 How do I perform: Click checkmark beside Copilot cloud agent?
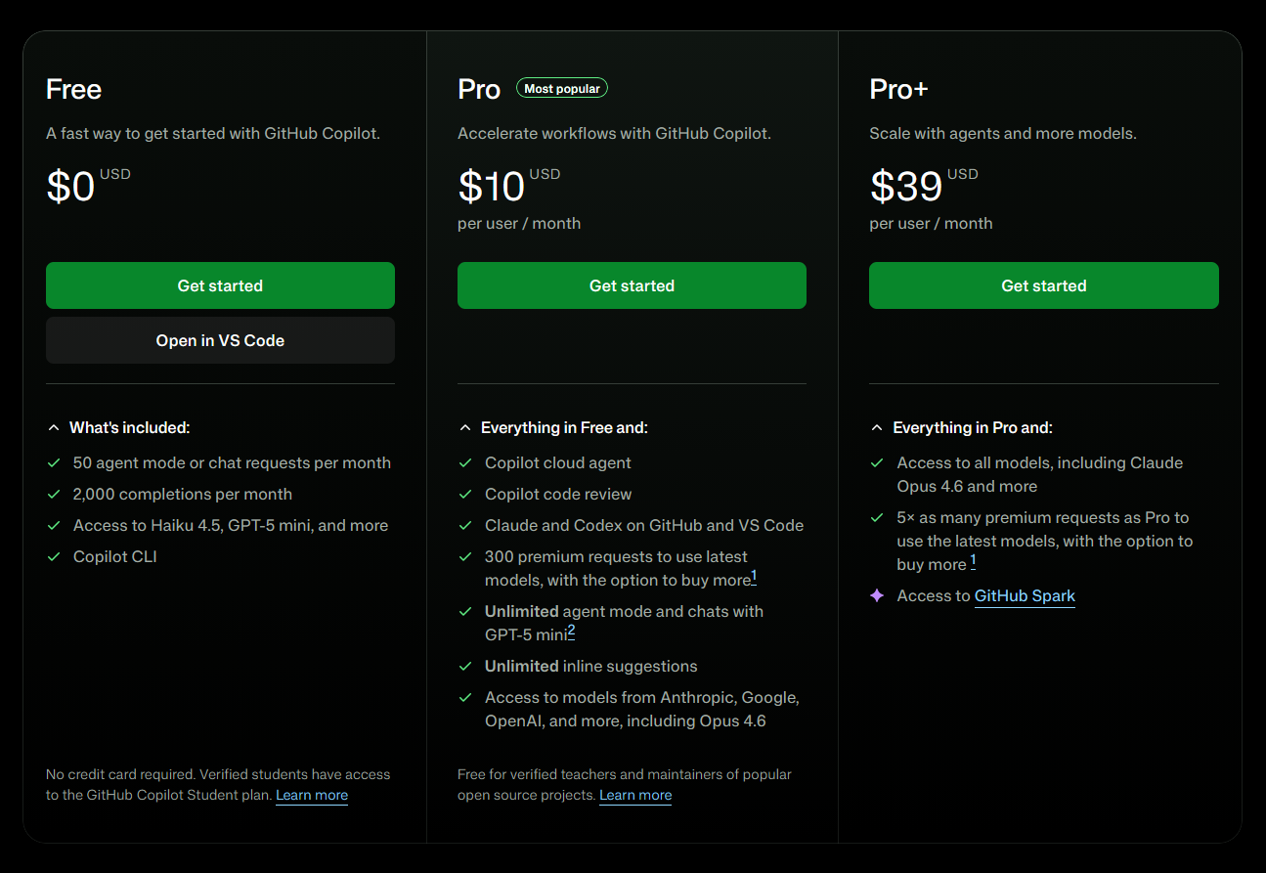pyautogui.click(x=465, y=462)
